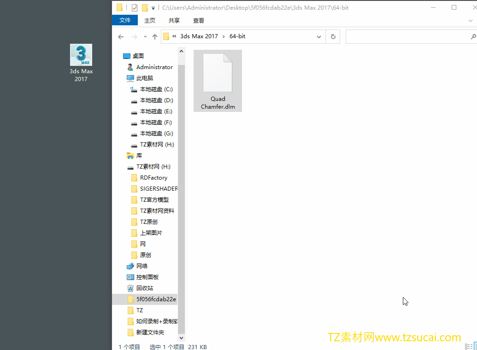
Task: Select Administrator in navigation pane
Action: [154, 67]
